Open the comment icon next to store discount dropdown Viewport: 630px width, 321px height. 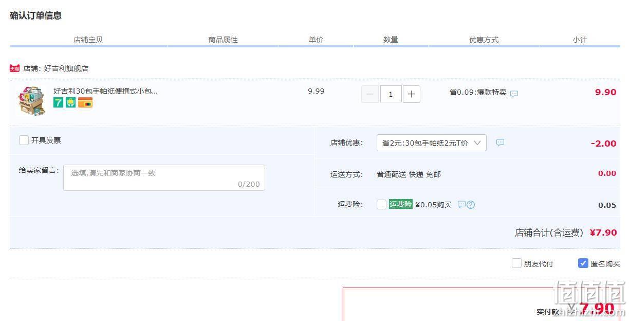click(500, 142)
